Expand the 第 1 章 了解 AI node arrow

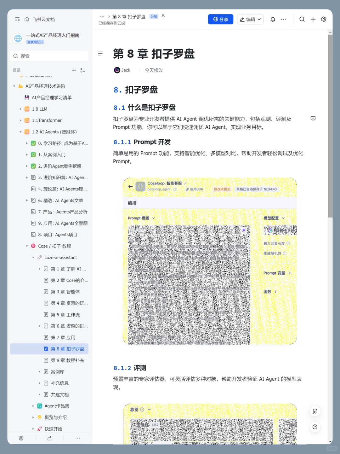[39, 269]
